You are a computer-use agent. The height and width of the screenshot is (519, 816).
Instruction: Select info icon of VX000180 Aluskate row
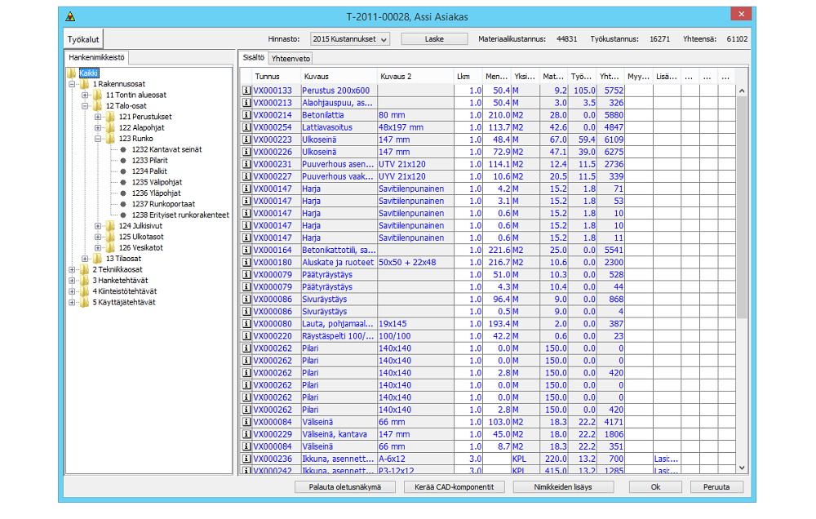point(247,262)
